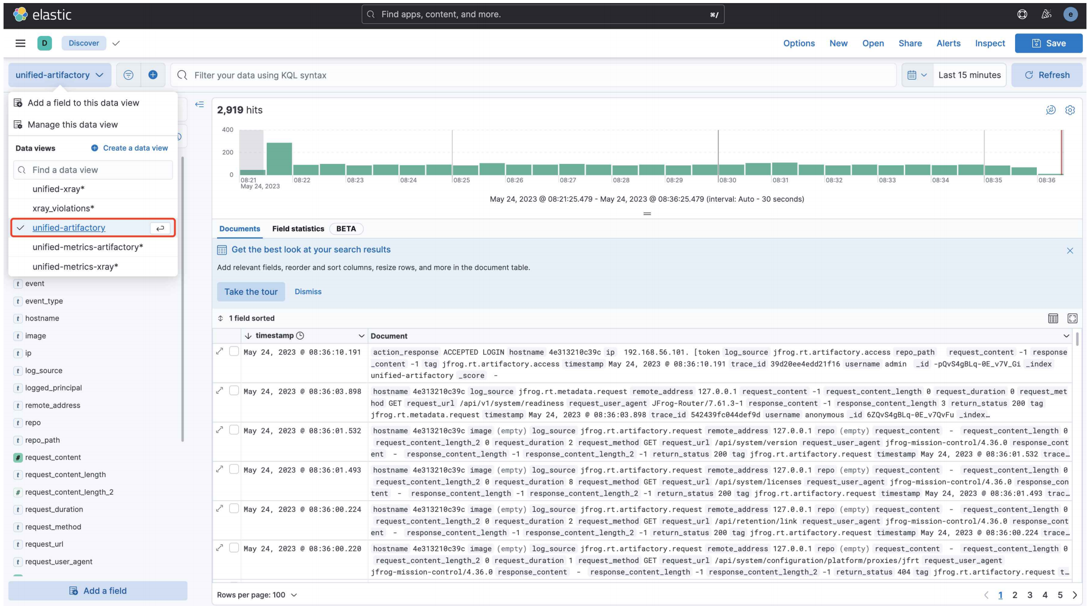The height and width of the screenshot is (606, 1090).
Task: Select checkbox for 08:36:01.532 row
Action: tap(234, 430)
